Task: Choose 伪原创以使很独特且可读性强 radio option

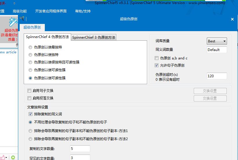Action: click(30, 62)
